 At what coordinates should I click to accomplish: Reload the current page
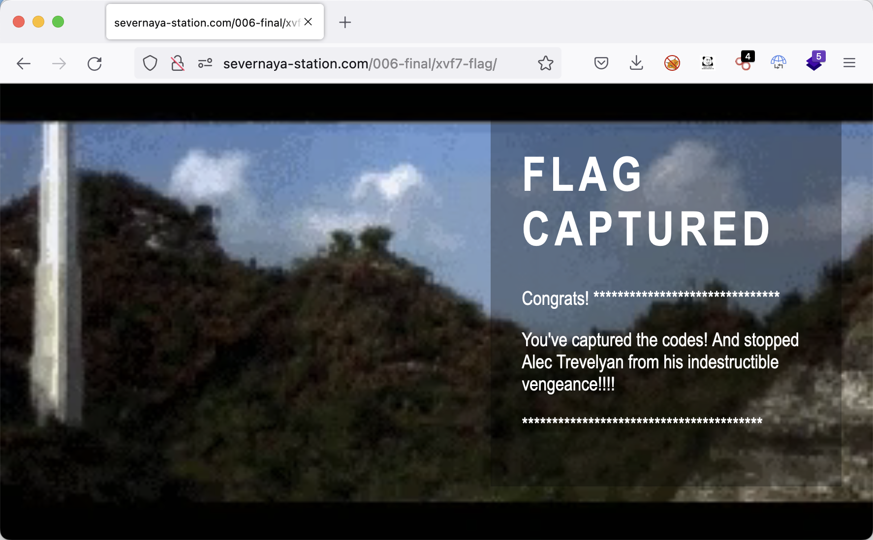(94, 63)
